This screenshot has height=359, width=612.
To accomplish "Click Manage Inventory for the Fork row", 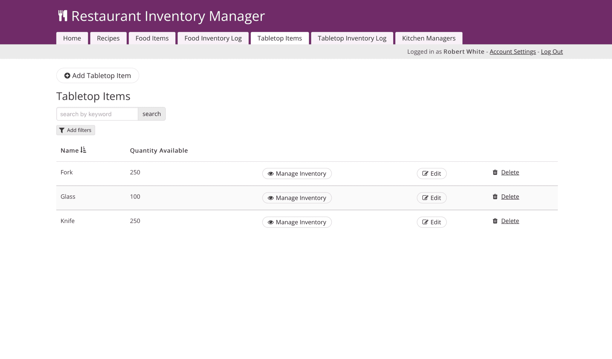I will pos(297,174).
